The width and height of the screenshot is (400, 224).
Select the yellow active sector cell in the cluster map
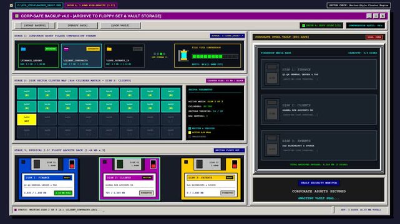27,119
